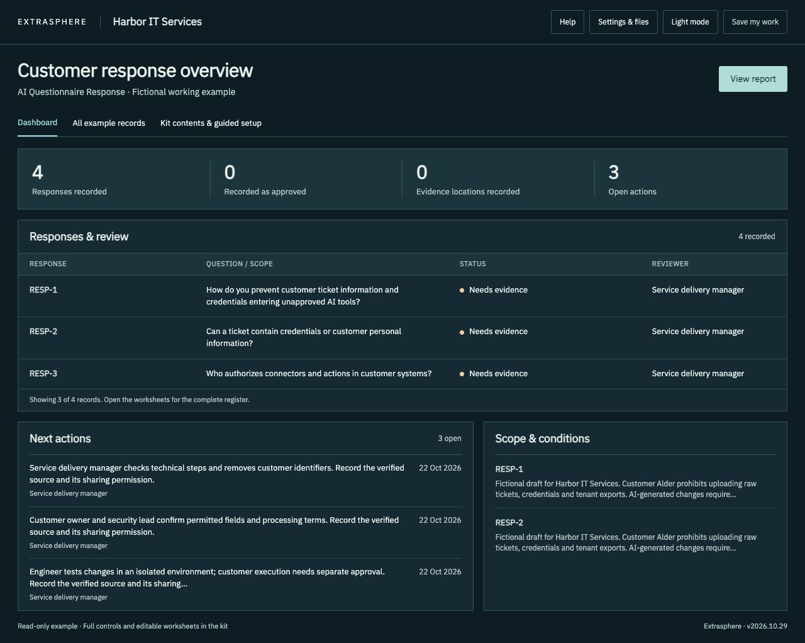
Task: Click RESP-2 under Scope & conditions
Action: point(509,523)
